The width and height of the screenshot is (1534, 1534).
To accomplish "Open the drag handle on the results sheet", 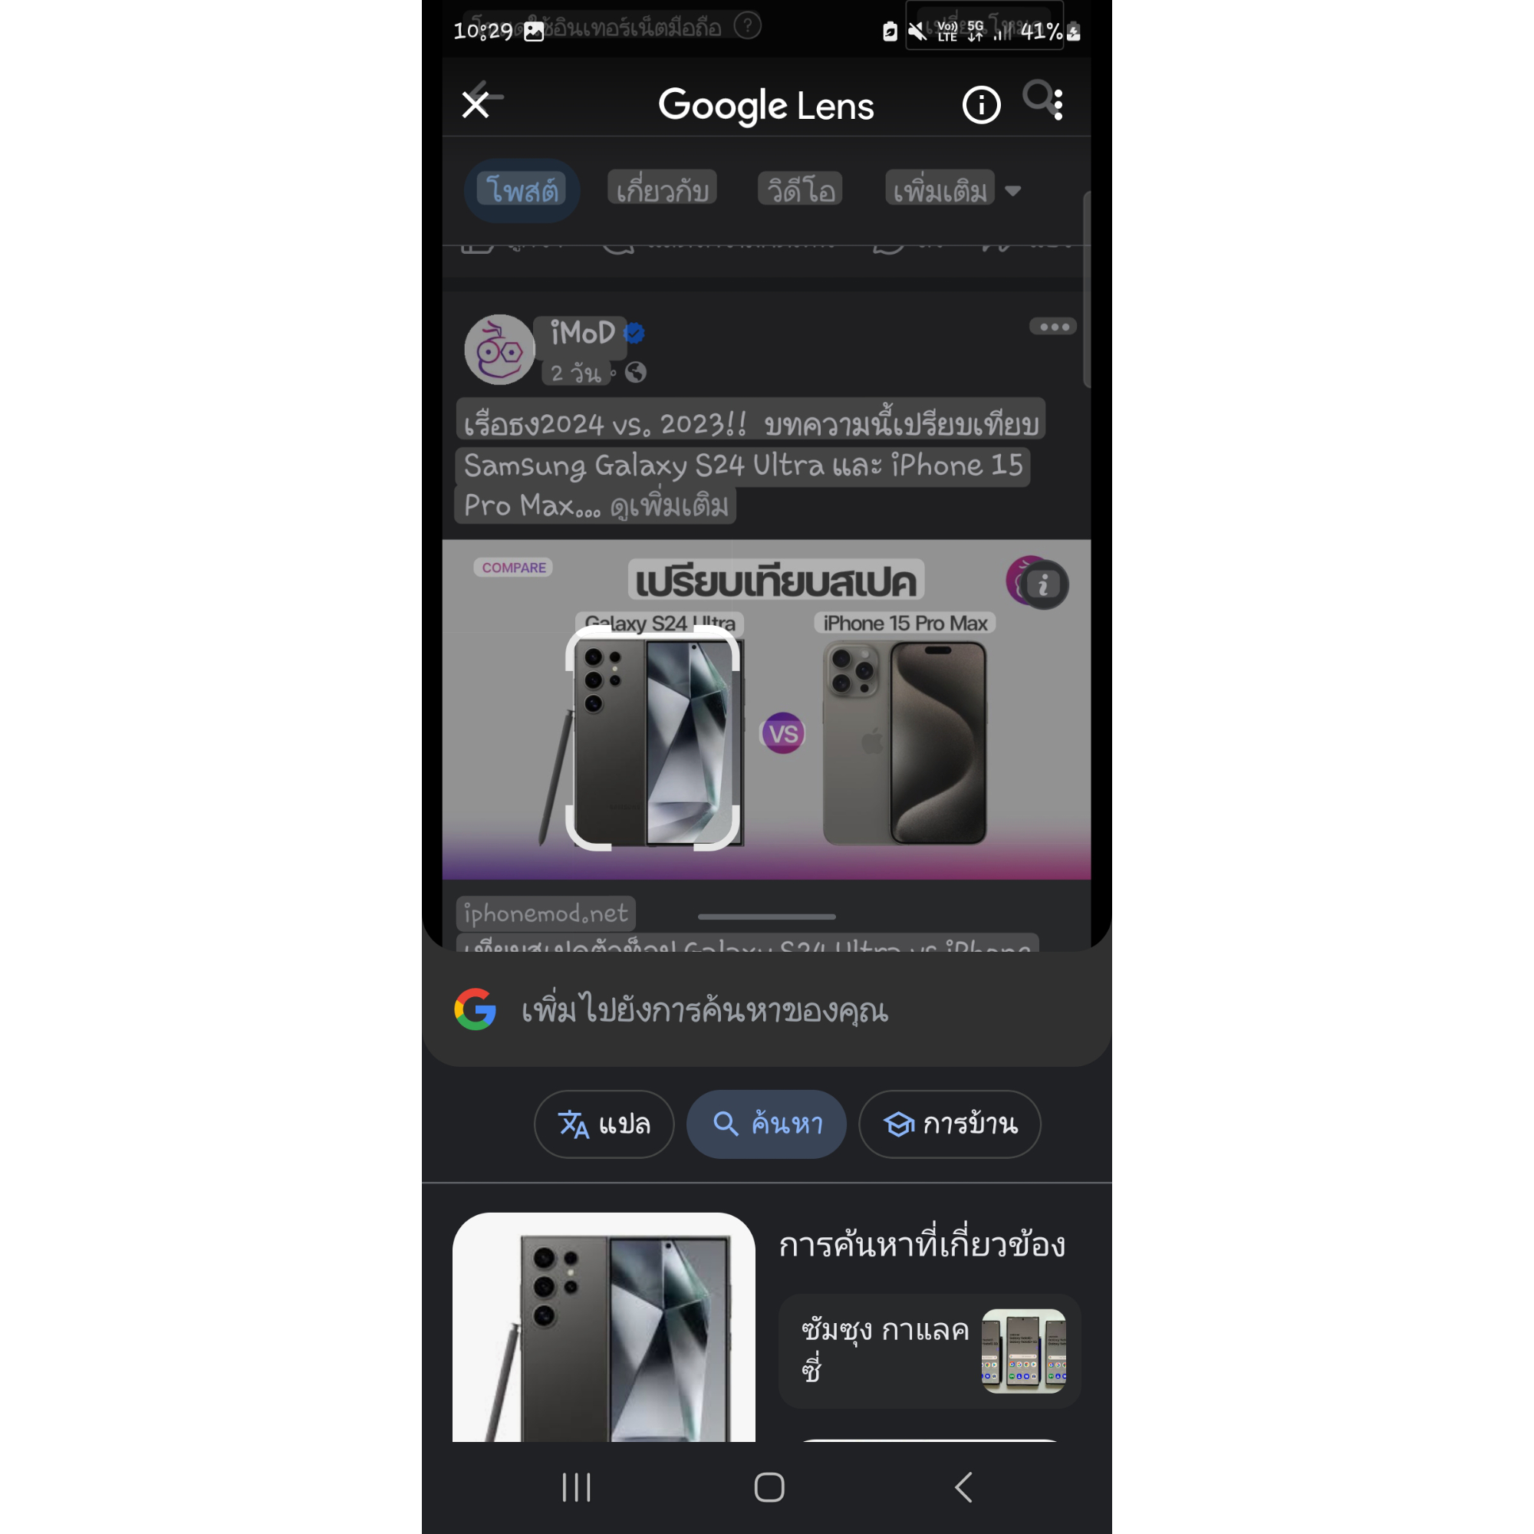I will pyautogui.click(x=767, y=917).
